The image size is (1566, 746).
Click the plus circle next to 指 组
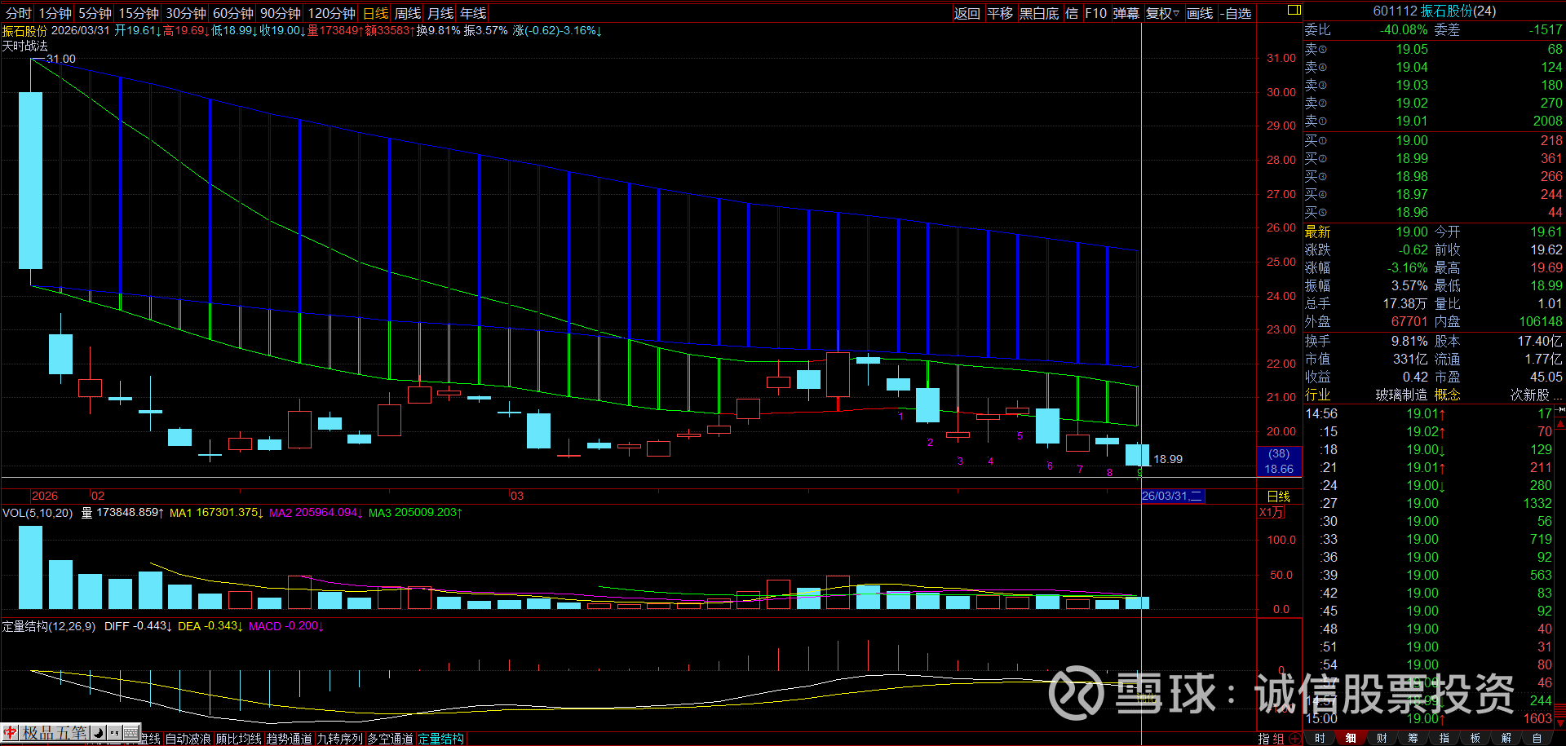click(x=1294, y=739)
